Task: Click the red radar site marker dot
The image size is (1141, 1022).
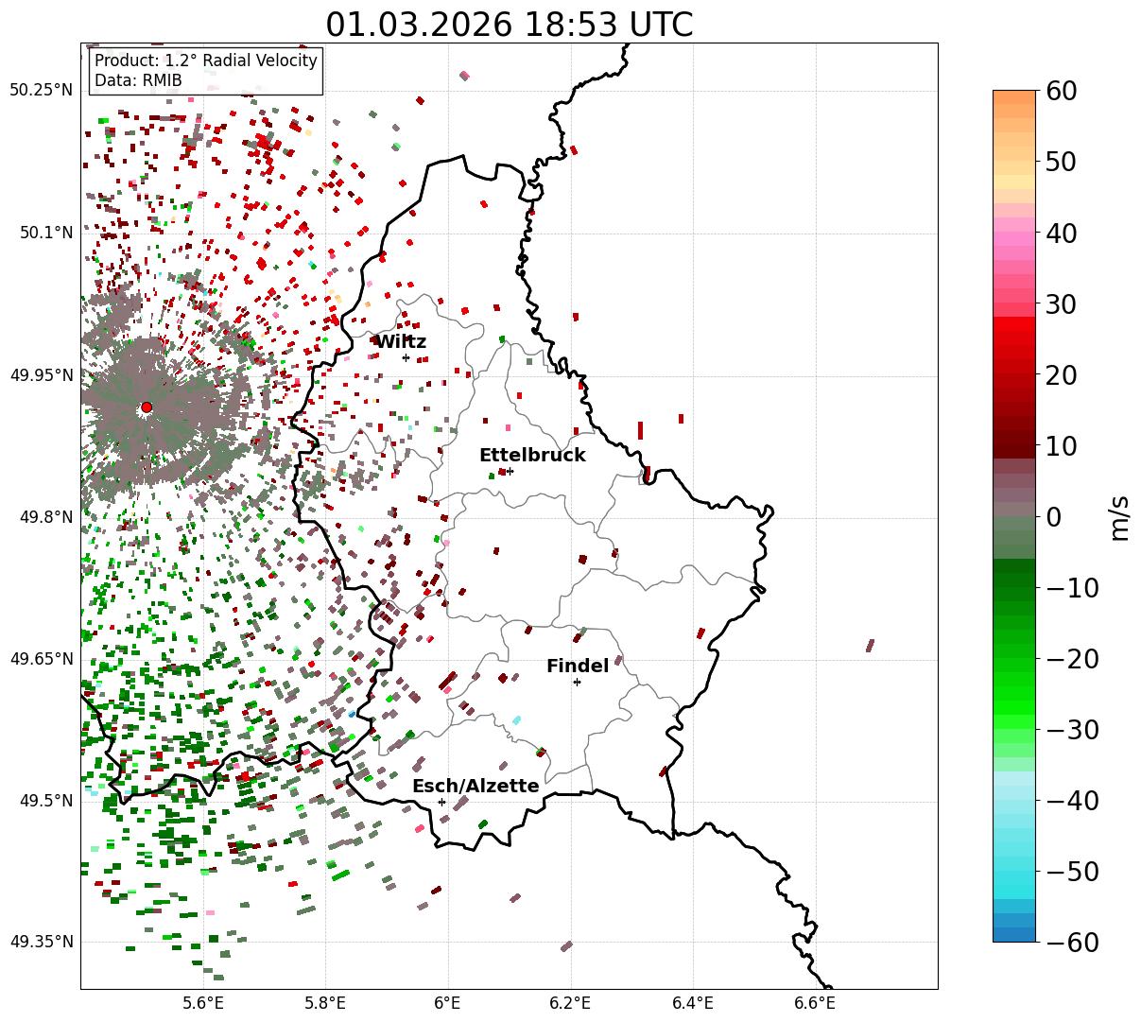Action: click(x=147, y=407)
